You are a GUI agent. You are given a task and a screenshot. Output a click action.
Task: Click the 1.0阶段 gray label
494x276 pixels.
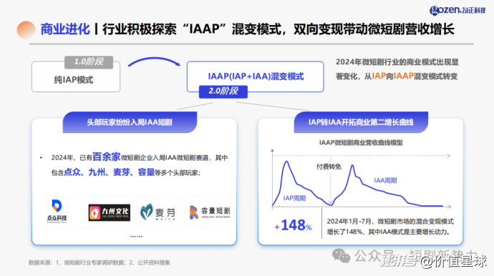coord(89,62)
